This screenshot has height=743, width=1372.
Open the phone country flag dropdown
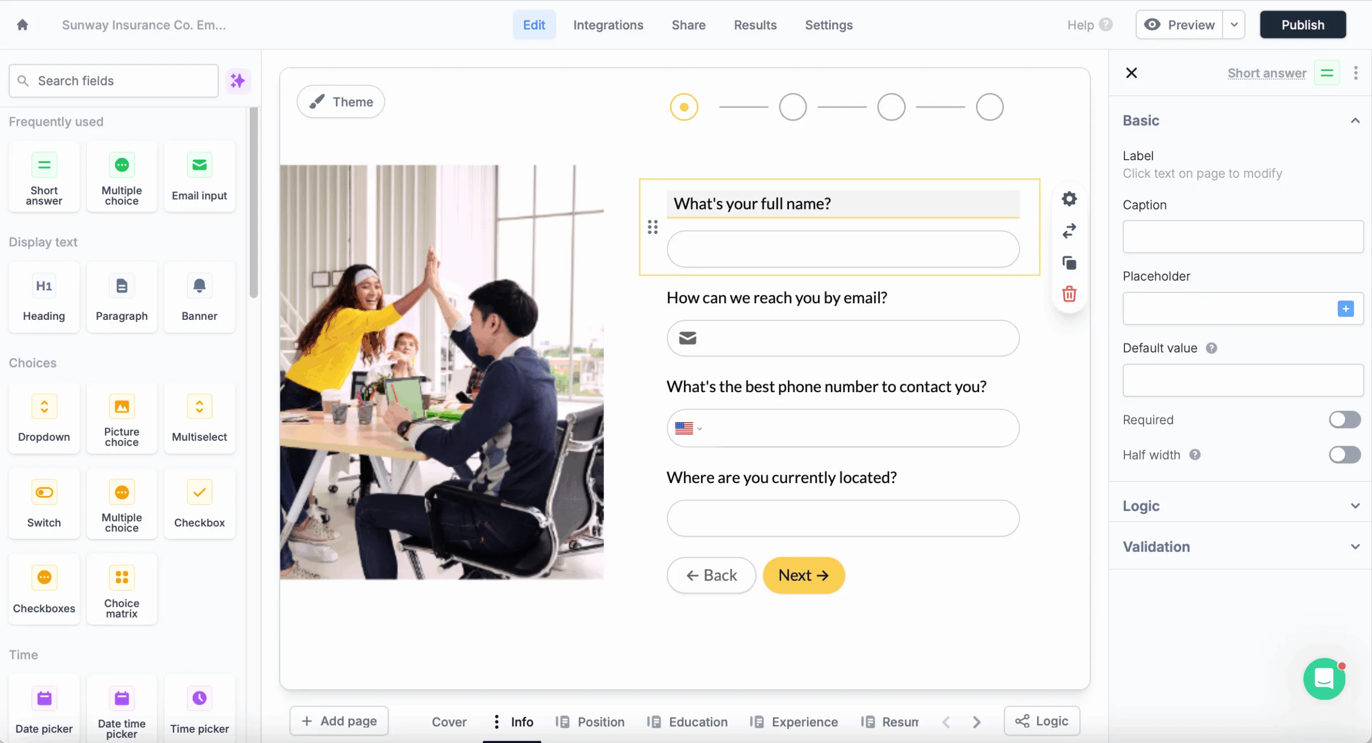tap(688, 428)
